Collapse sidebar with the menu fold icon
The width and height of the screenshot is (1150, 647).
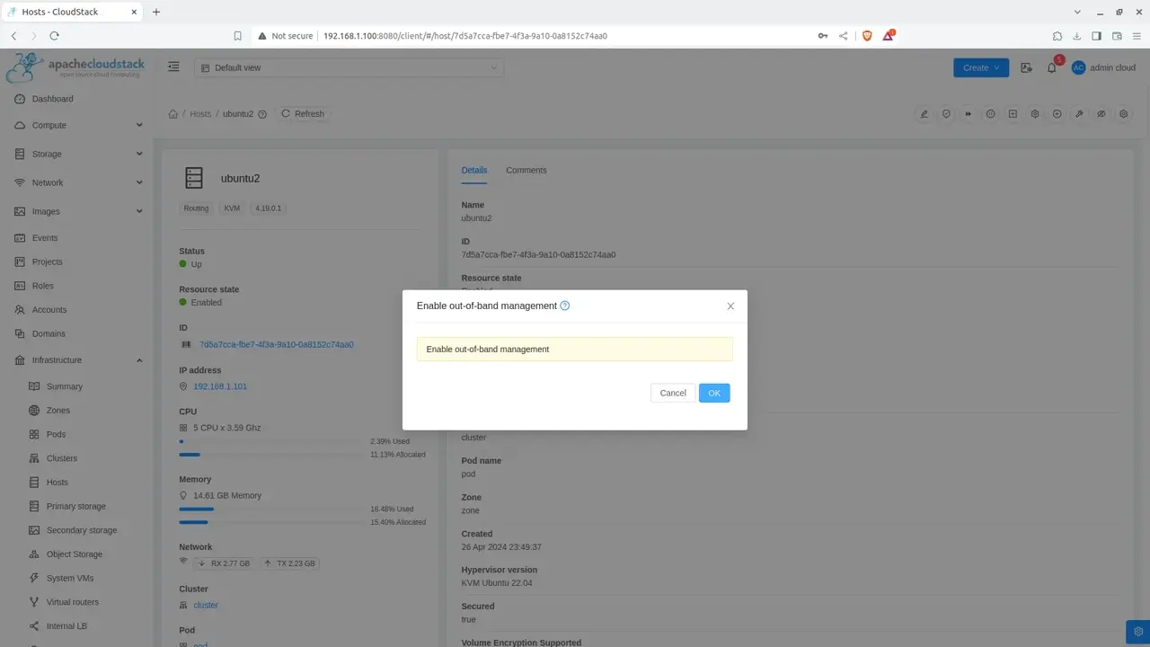click(x=174, y=67)
